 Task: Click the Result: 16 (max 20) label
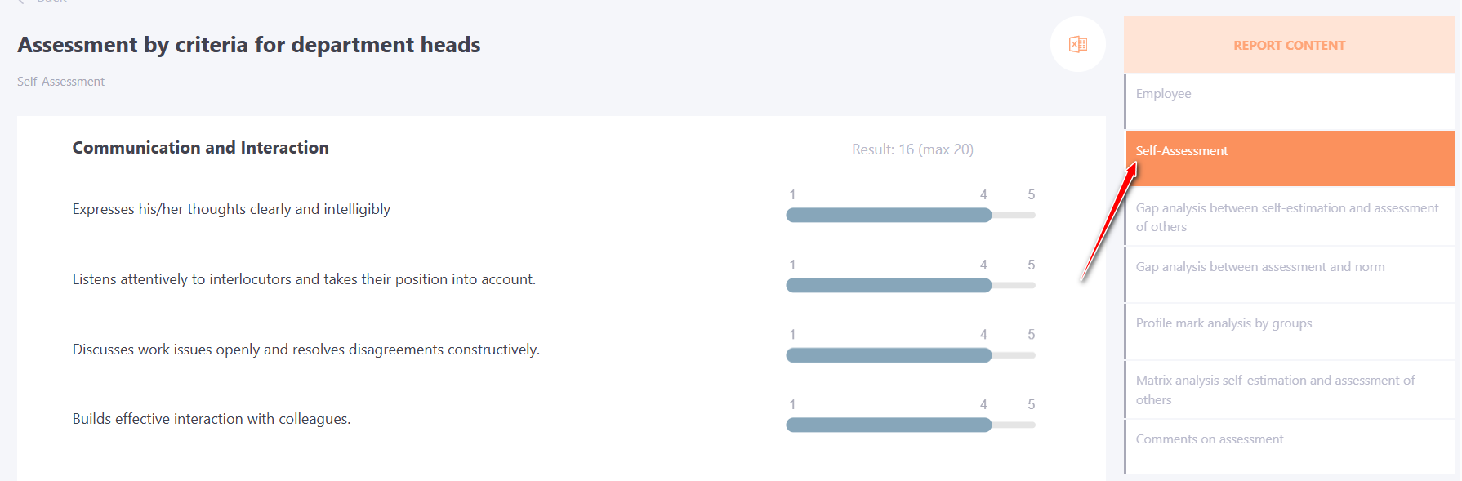(x=912, y=149)
